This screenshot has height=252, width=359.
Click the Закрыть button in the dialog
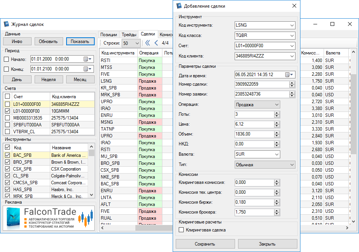click(267, 244)
